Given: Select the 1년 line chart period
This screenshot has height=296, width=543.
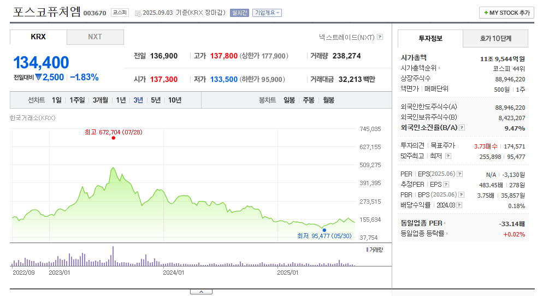Looking at the screenshot, I should (x=121, y=100).
